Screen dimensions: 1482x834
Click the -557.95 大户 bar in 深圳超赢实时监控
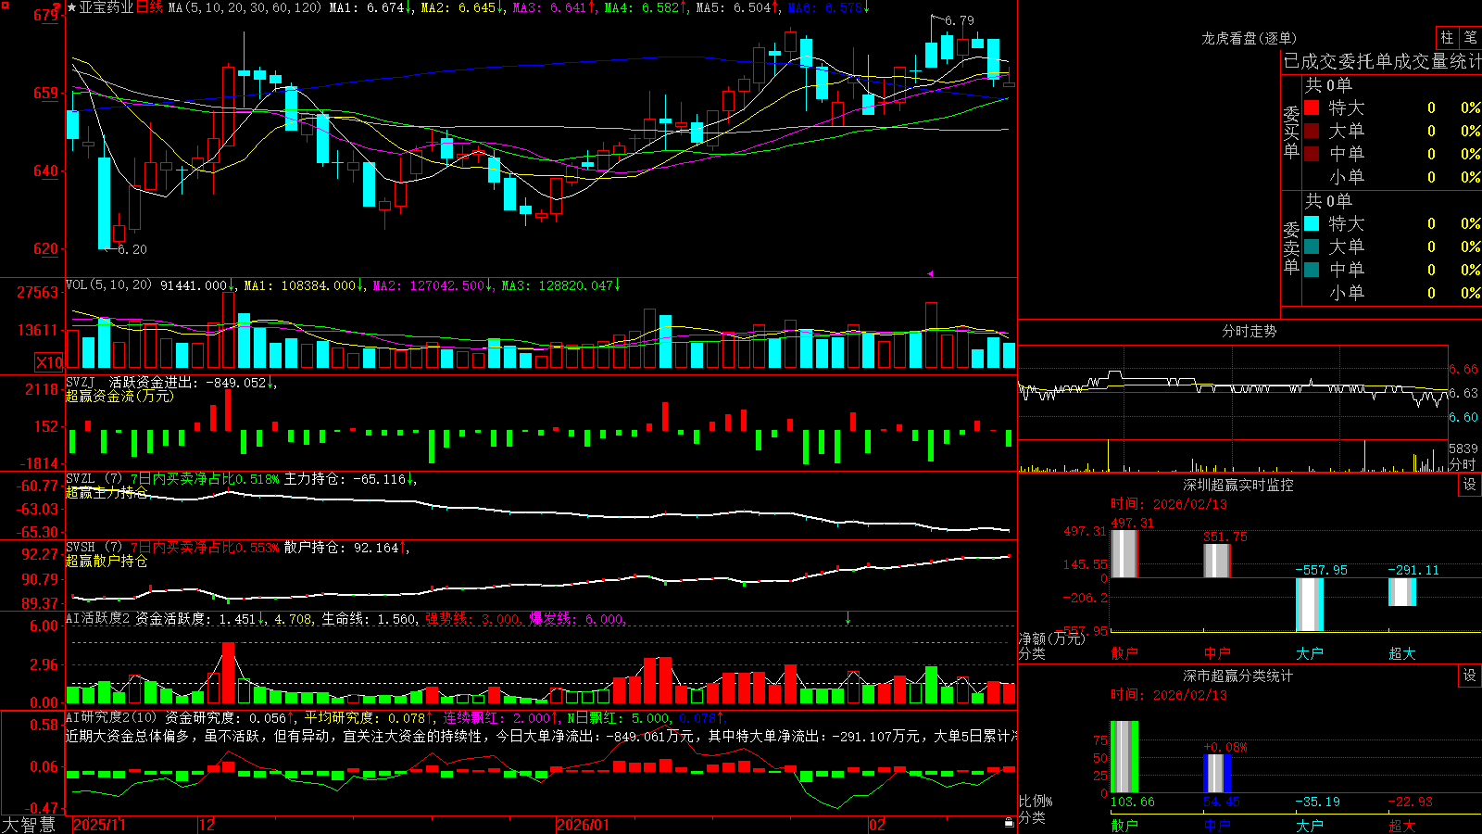pos(1310,604)
